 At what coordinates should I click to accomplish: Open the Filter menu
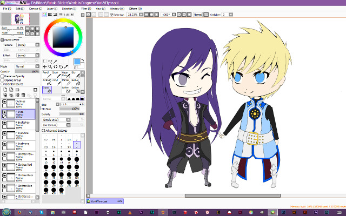84,9
